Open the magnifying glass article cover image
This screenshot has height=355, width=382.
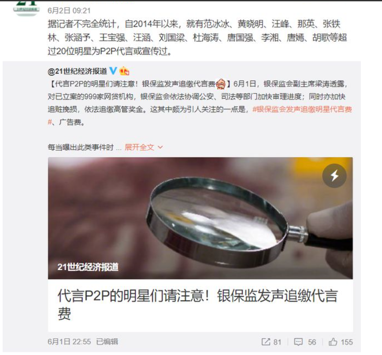[200, 218]
